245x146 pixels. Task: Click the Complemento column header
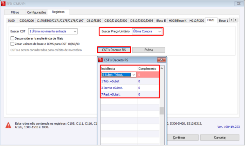pos(148,69)
